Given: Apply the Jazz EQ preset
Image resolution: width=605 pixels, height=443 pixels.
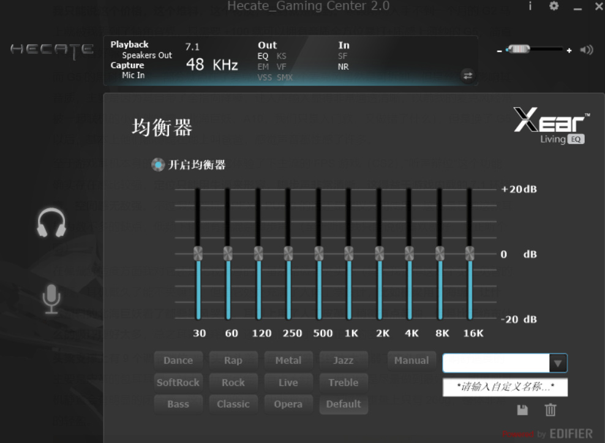Looking at the screenshot, I should pos(344,360).
